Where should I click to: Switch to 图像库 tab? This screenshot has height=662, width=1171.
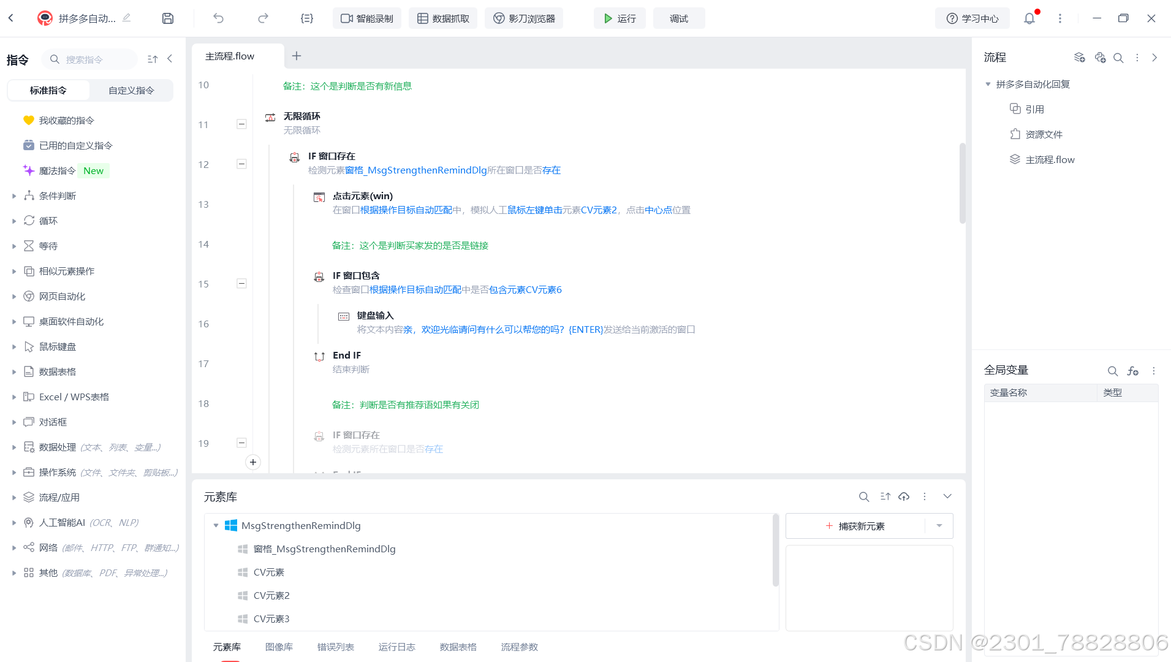click(x=279, y=647)
